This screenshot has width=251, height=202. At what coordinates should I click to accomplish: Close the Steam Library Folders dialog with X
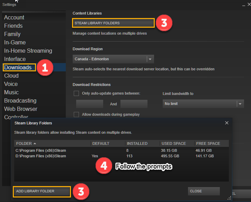click(227, 123)
